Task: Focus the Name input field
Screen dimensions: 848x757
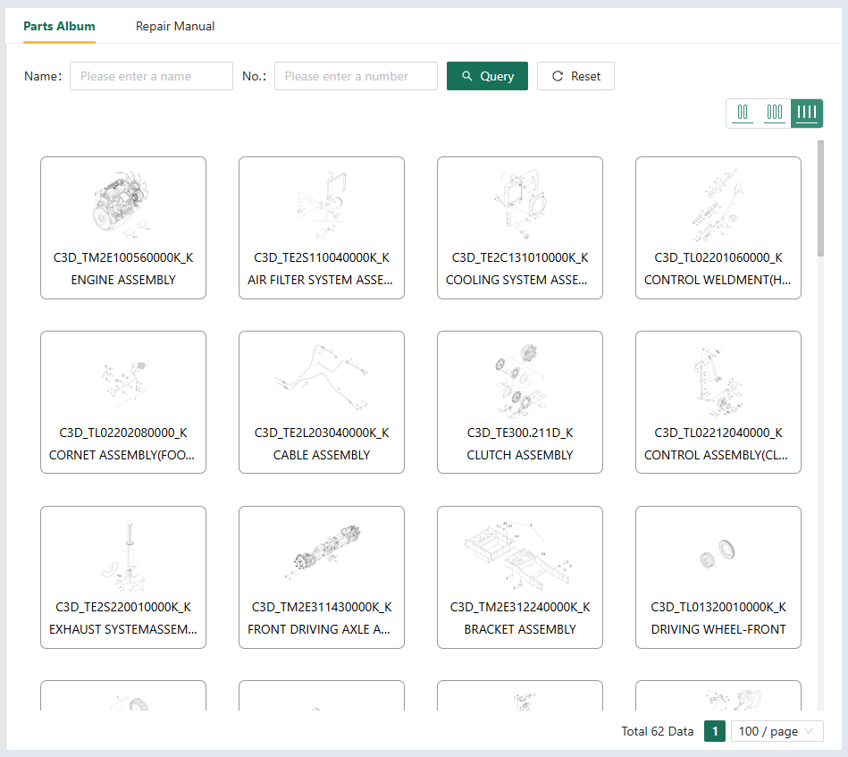Action: pos(151,76)
